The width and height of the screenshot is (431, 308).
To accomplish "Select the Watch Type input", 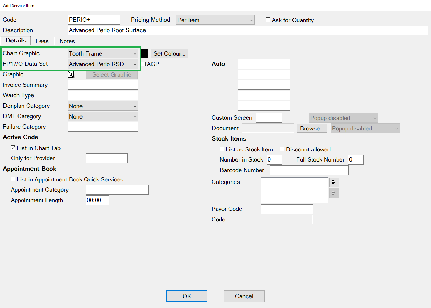I will tap(103, 95).
